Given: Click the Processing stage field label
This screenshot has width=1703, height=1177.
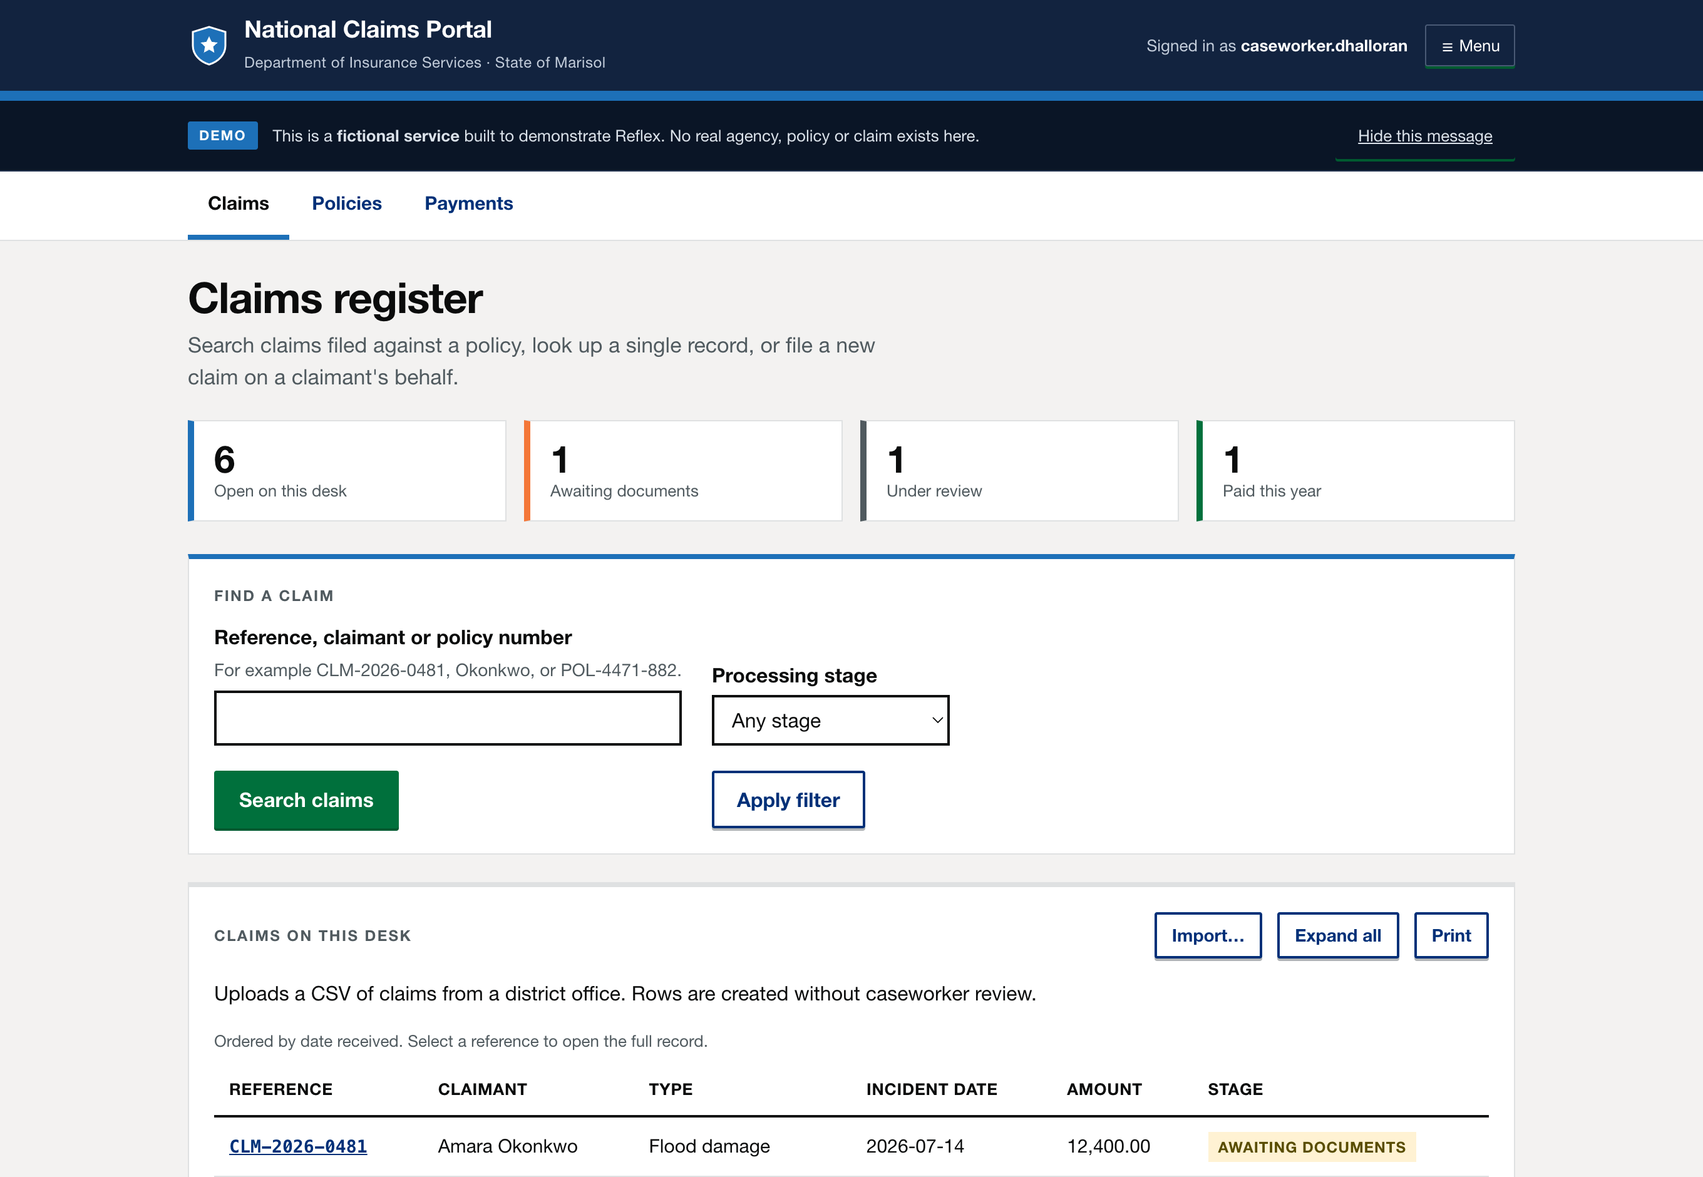Looking at the screenshot, I should (x=794, y=676).
